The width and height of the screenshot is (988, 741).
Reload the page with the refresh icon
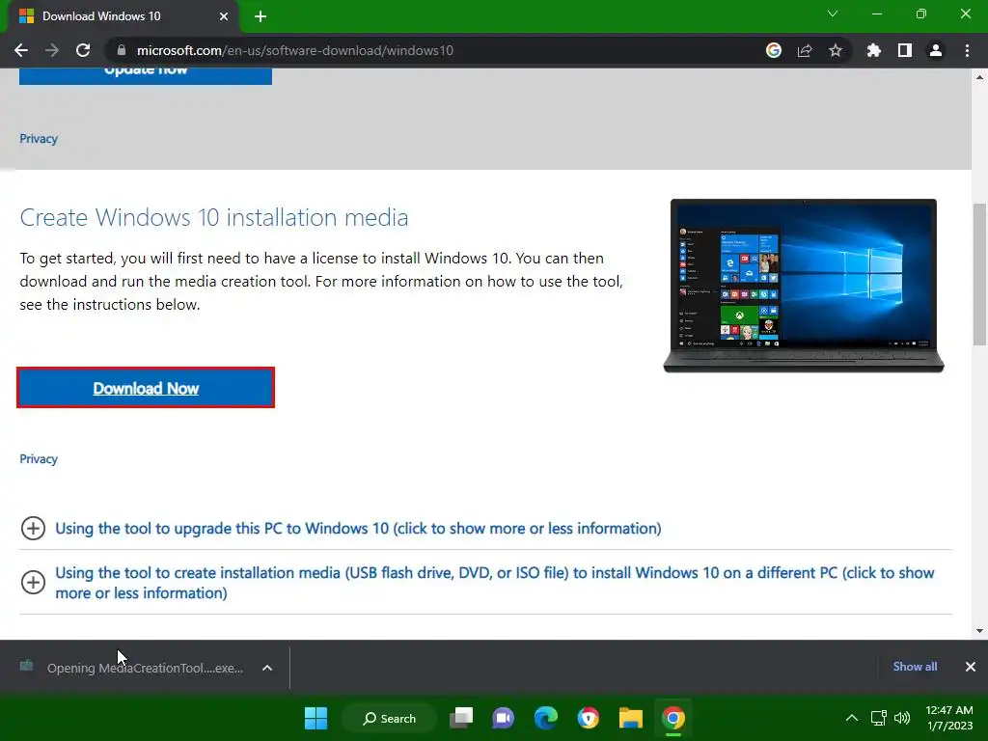pos(83,50)
